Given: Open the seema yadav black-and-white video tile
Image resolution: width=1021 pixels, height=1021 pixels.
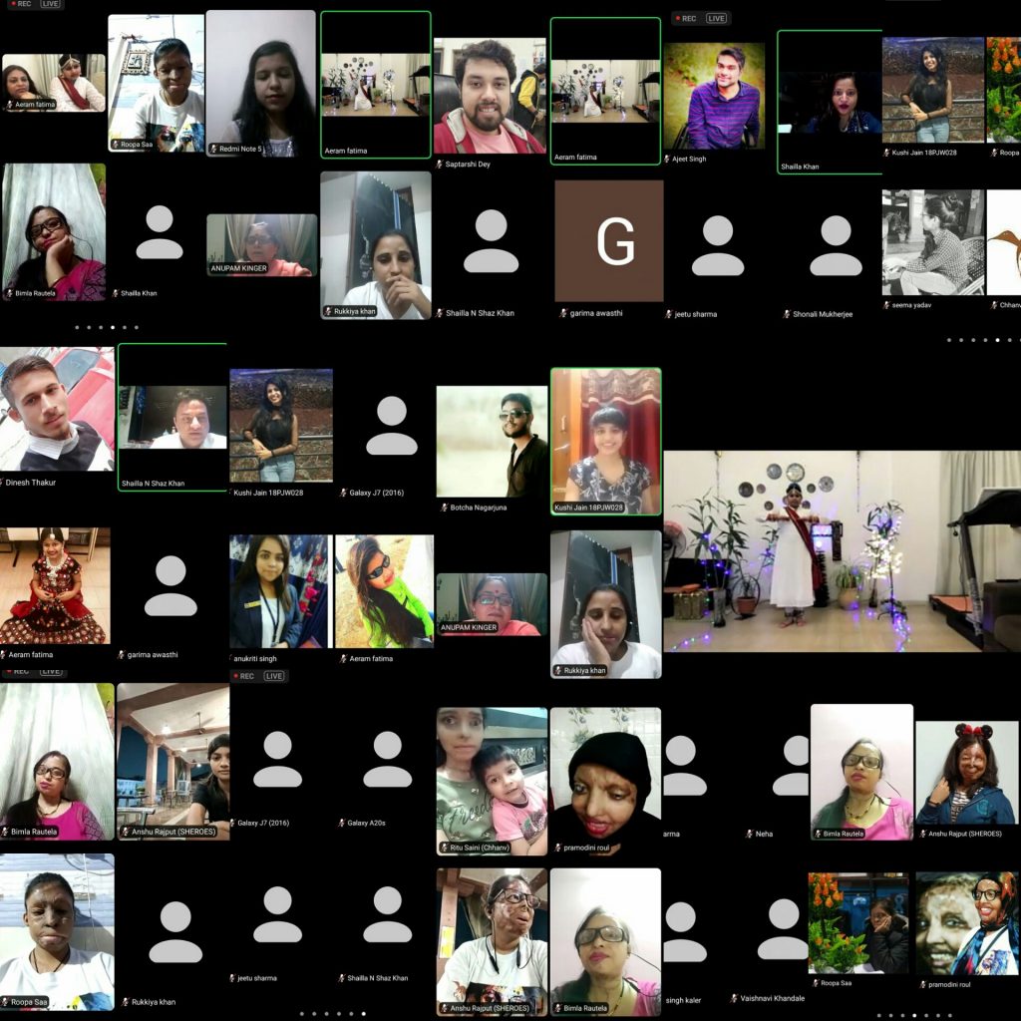Looking at the screenshot, I should pyautogui.click(x=932, y=242).
